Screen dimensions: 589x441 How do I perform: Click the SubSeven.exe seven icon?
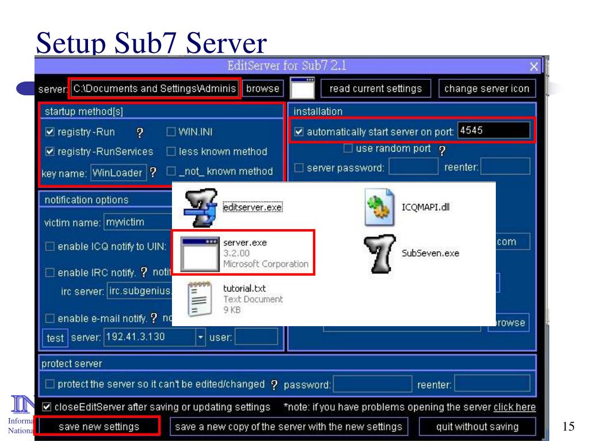click(380, 254)
